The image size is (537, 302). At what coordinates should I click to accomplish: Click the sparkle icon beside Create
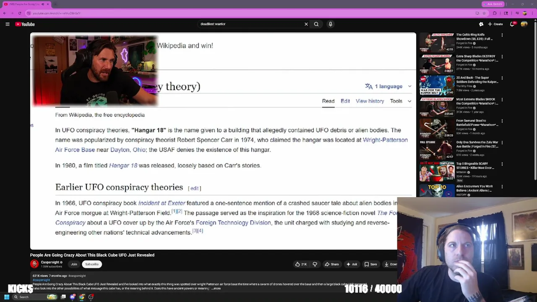[481, 24]
